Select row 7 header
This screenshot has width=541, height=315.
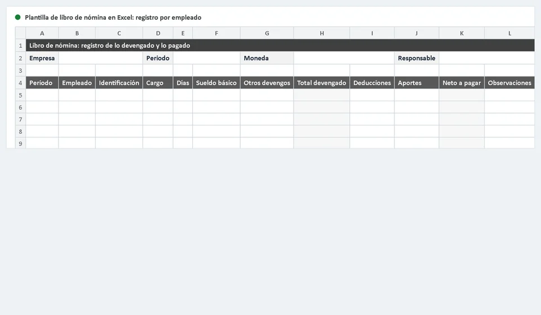click(20, 119)
